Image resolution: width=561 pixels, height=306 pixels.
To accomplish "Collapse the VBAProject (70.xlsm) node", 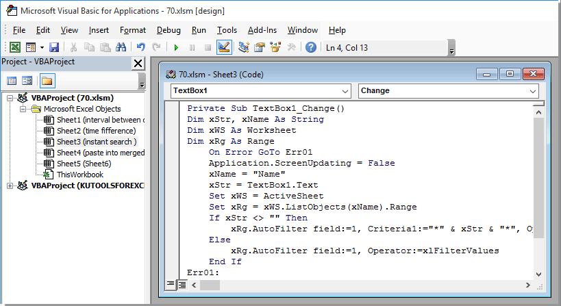I will click(x=10, y=98).
